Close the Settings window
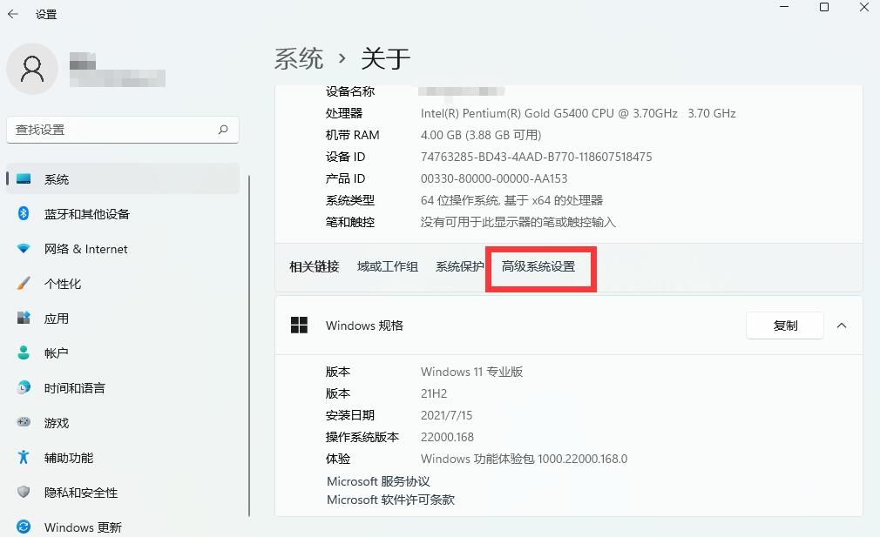The height and width of the screenshot is (537, 880). coord(864,7)
